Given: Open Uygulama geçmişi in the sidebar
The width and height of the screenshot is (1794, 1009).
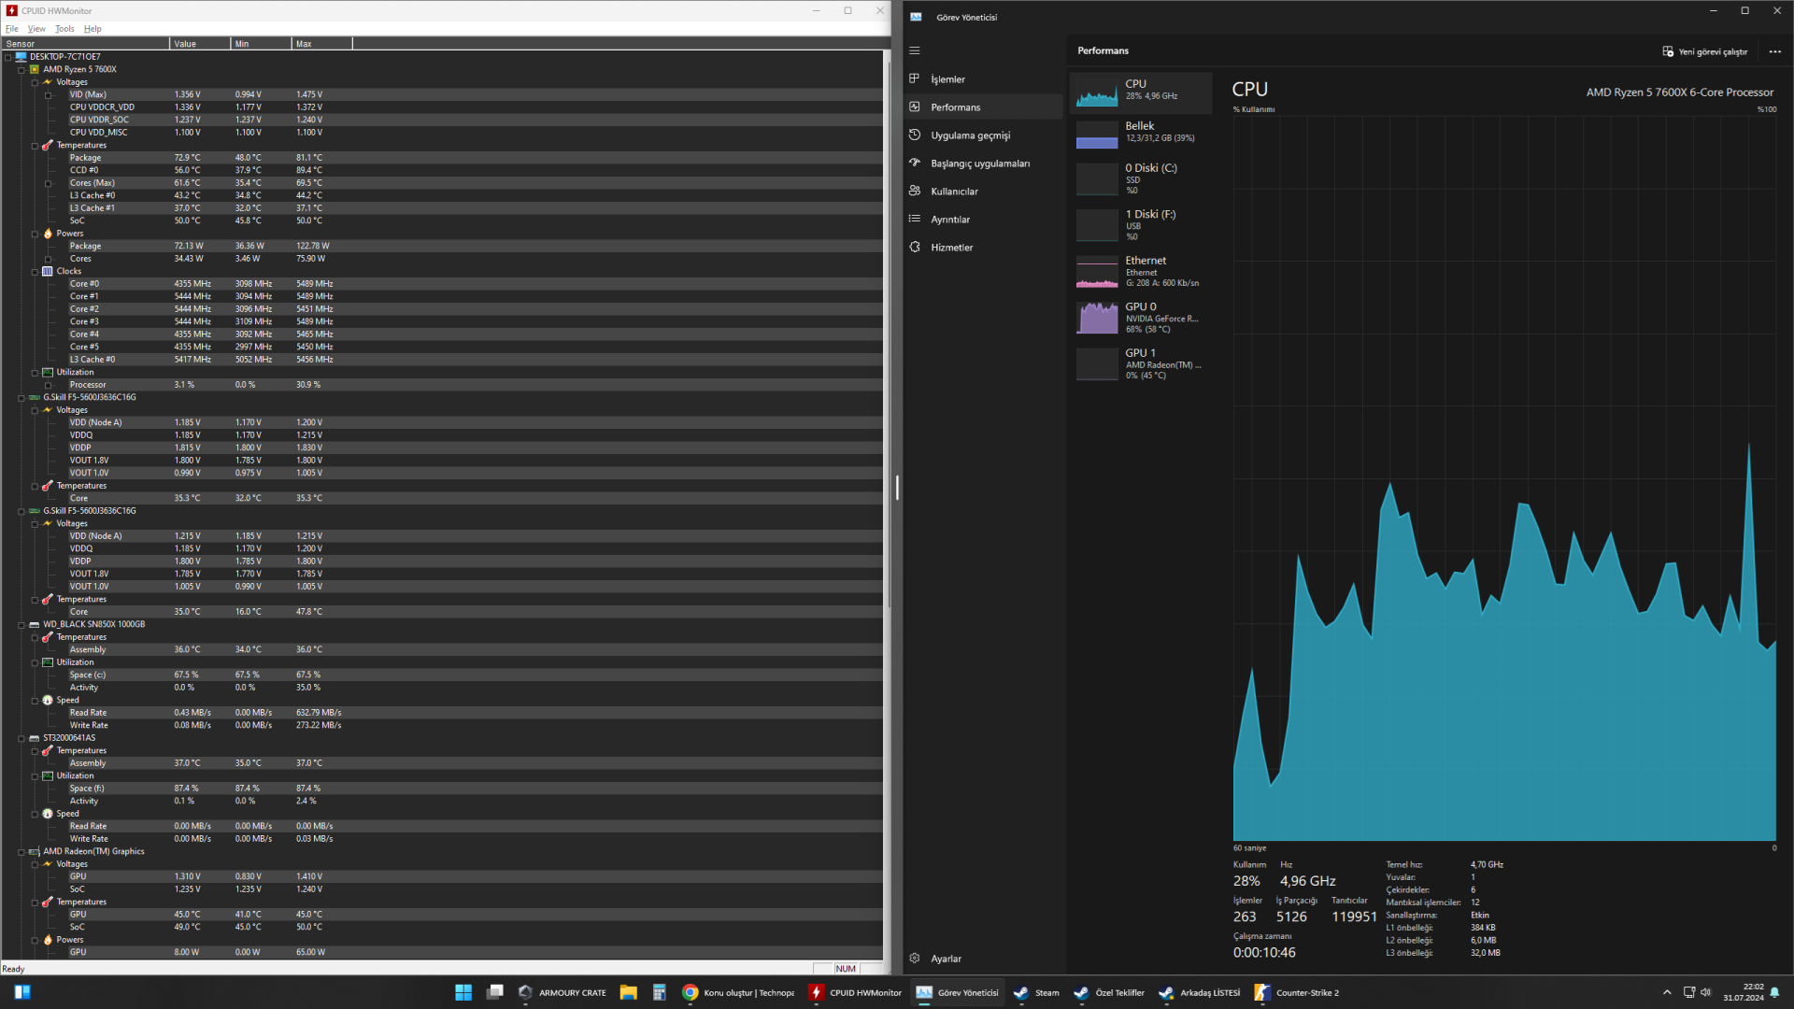Looking at the screenshot, I should click(970, 135).
